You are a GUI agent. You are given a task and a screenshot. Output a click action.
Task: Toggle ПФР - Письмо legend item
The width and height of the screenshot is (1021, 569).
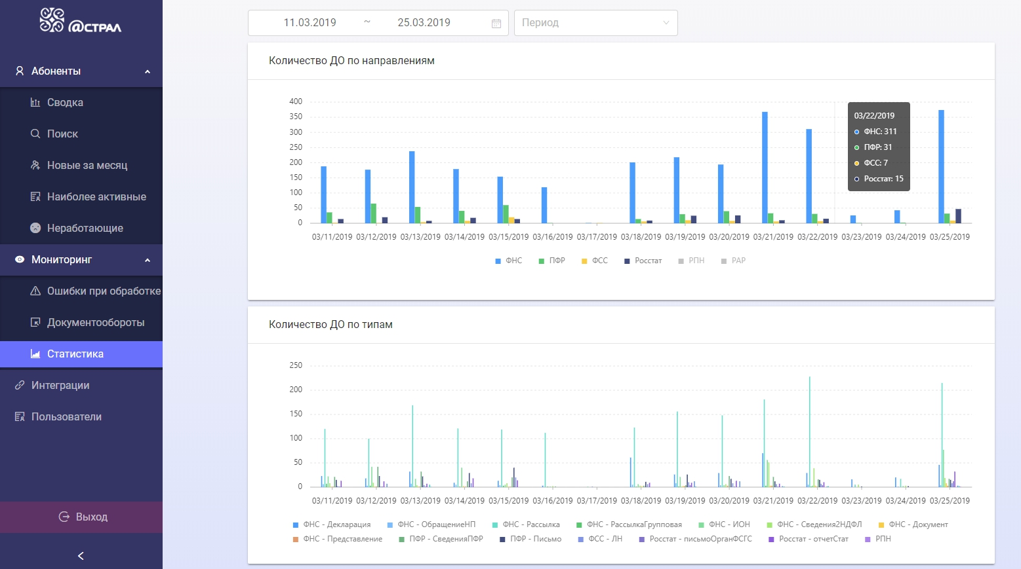531,539
